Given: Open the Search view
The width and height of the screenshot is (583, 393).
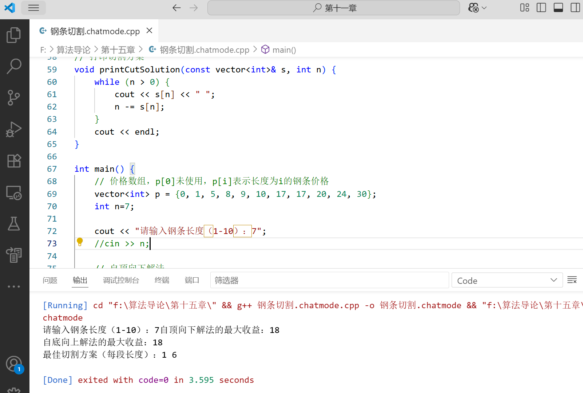Looking at the screenshot, I should (x=14, y=67).
